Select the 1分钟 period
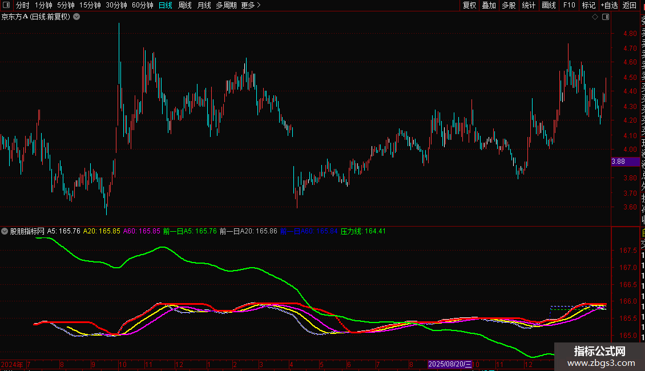Image resolution: width=645 pixels, height=371 pixels. click(x=43, y=5)
